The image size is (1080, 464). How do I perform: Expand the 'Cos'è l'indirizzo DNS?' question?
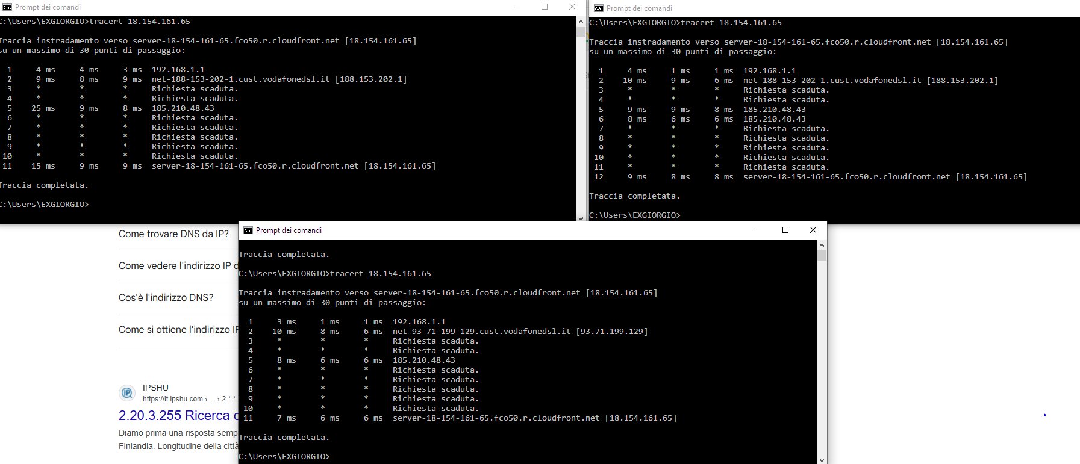(x=166, y=298)
